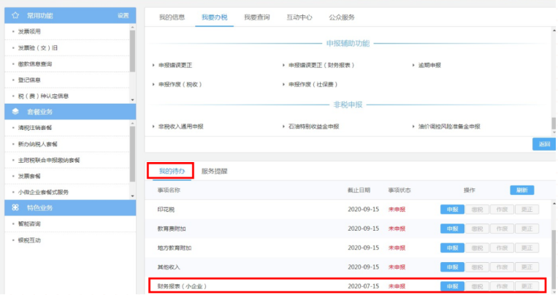This screenshot has width=558, height=295.
Task: Click 作废 in the 其他收入 row
Action: [502, 267]
